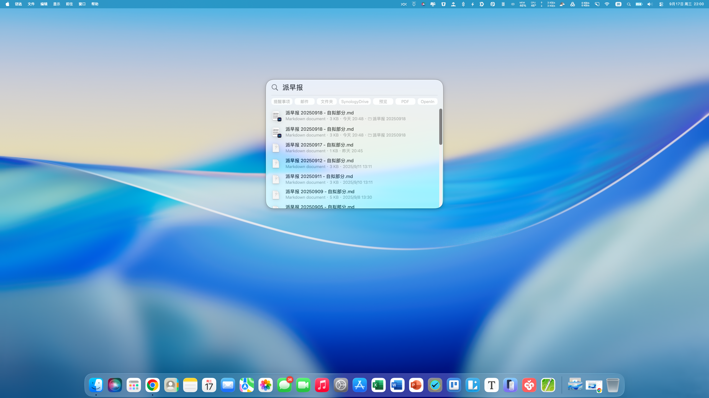The width and height of the screenshot is (709, 398).
Task: Launch Microsoft Excel in dock
Action: pos(378,385)
